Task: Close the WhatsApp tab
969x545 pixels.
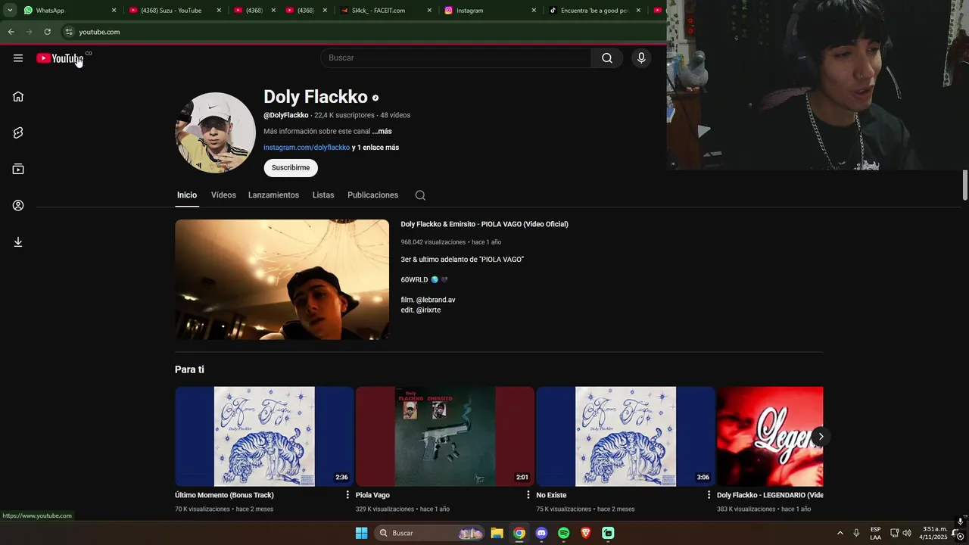Action: coord(114,11)
